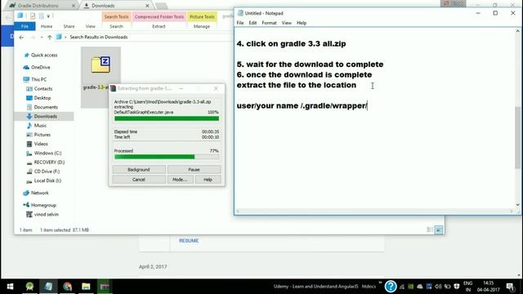
Task: Open Explorer Home ribbon tab
Action: coord(47,26)
